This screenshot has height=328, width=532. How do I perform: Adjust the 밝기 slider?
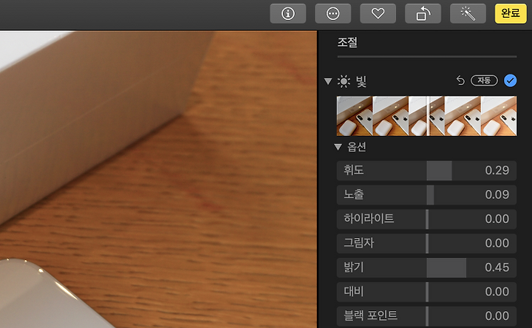[x=426, y=267]
